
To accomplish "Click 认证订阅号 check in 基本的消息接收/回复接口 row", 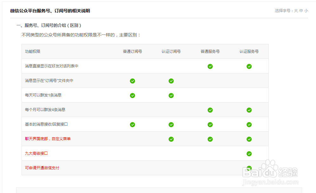I will (x=171, y=125).
